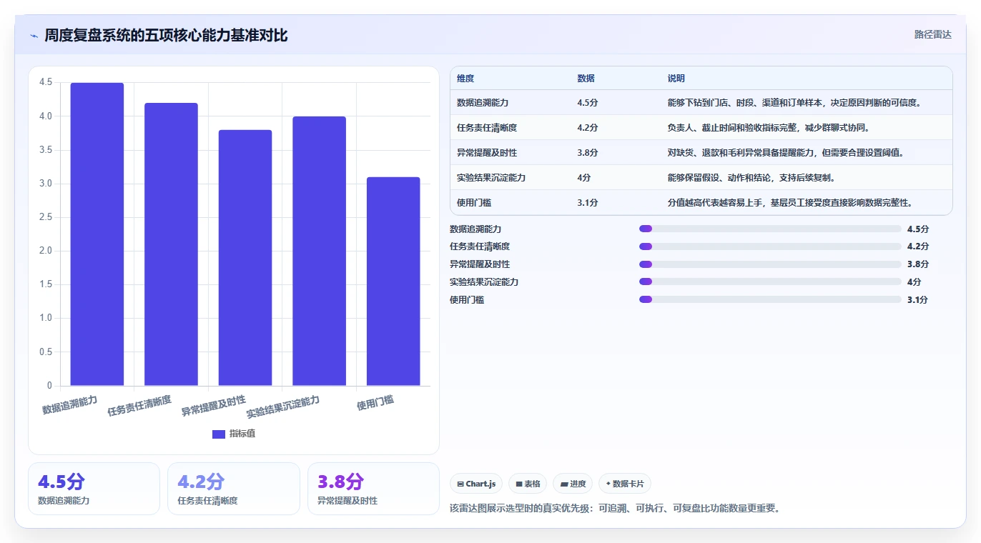Open the 3.8分 异常提醒及时性 stat card
Viewport: 981px width, 543px height.
[373, 489]
